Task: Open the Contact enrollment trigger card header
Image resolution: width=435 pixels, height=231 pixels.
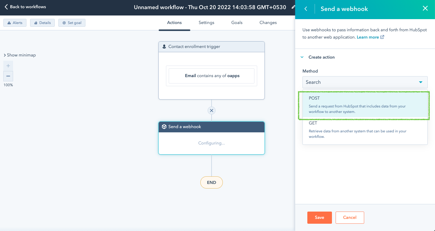Action: pos(212,47)
